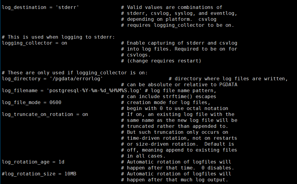Place cursor on the 10MB size value
This screenshot has height=184, width=297.
[70, 174]
